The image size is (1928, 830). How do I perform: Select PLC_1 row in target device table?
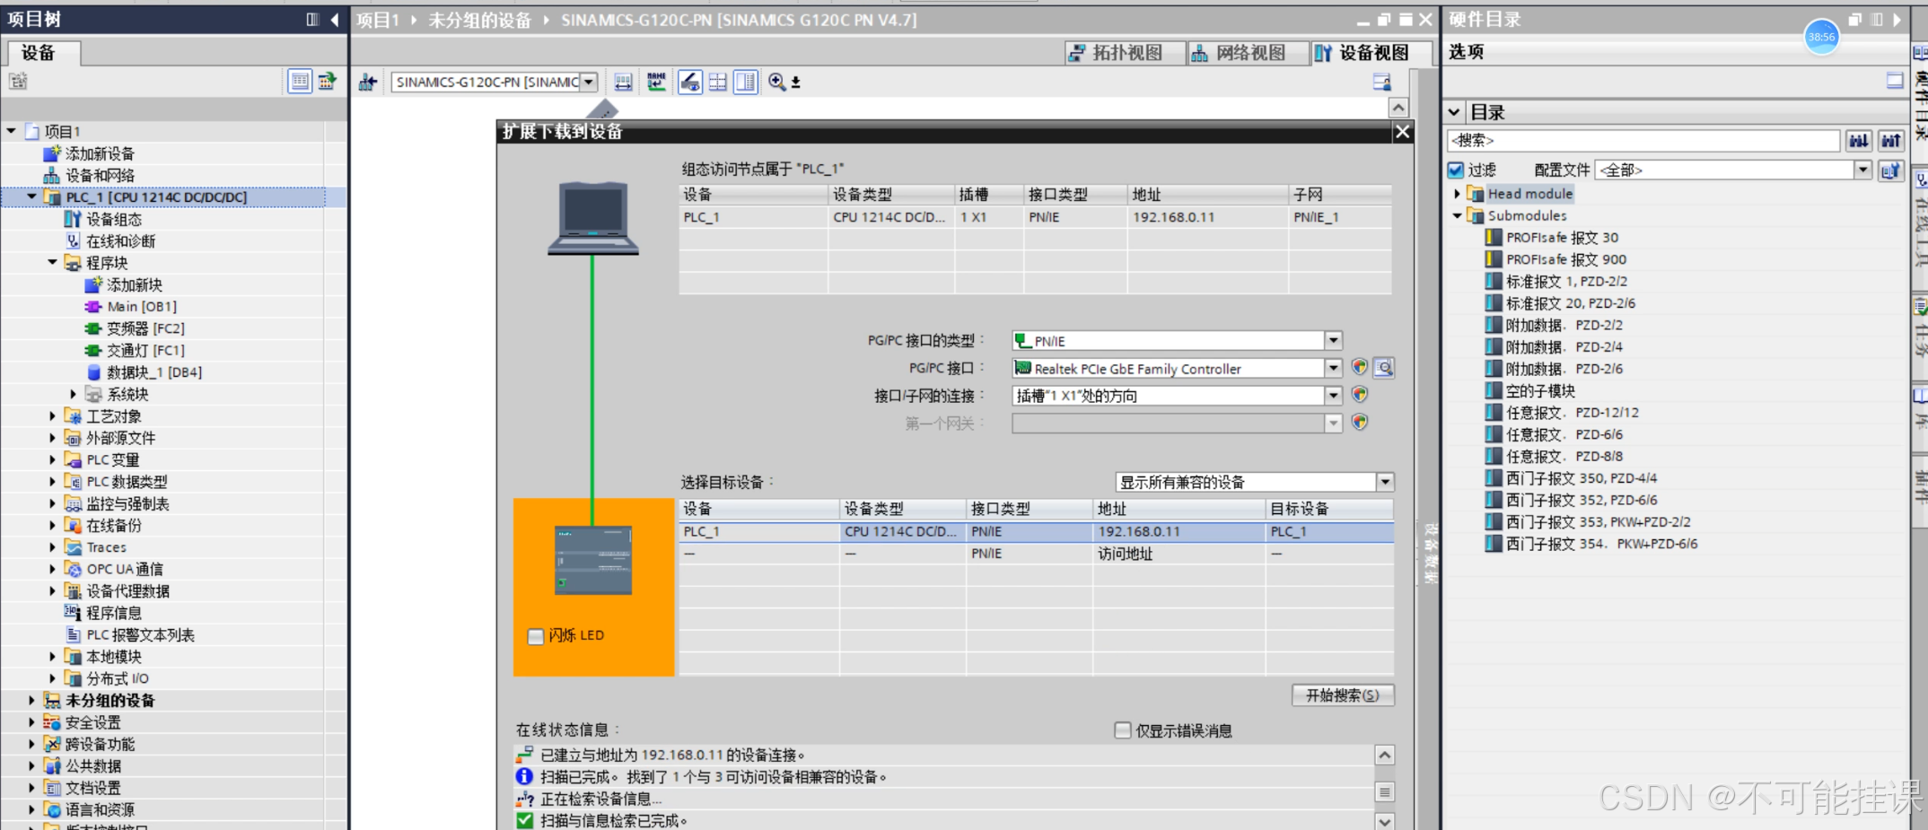1037,532
